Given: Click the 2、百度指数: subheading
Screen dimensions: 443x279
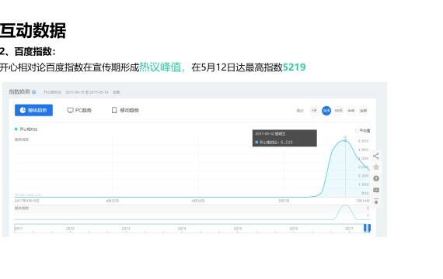Looking at the screenshot, I should click(28, 52).
